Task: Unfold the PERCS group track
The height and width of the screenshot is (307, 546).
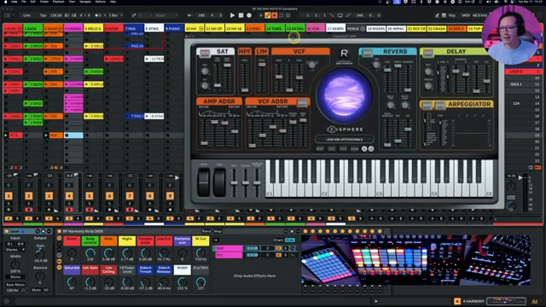Action: tap(362, 28)
